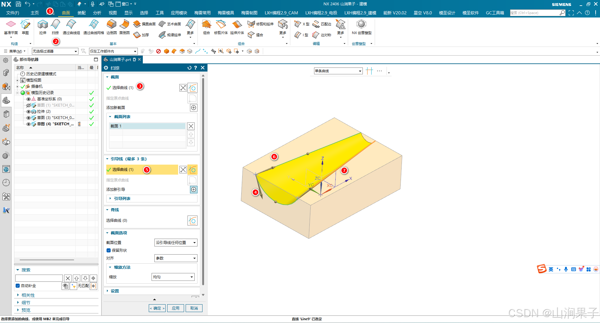600x323 pixels.
Task: Open the 草图 sketch tool
Action: (25, 27)
